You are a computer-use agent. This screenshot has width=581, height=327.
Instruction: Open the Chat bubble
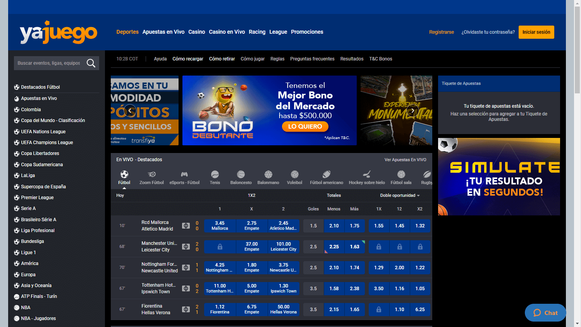click(x=545, y=313)
